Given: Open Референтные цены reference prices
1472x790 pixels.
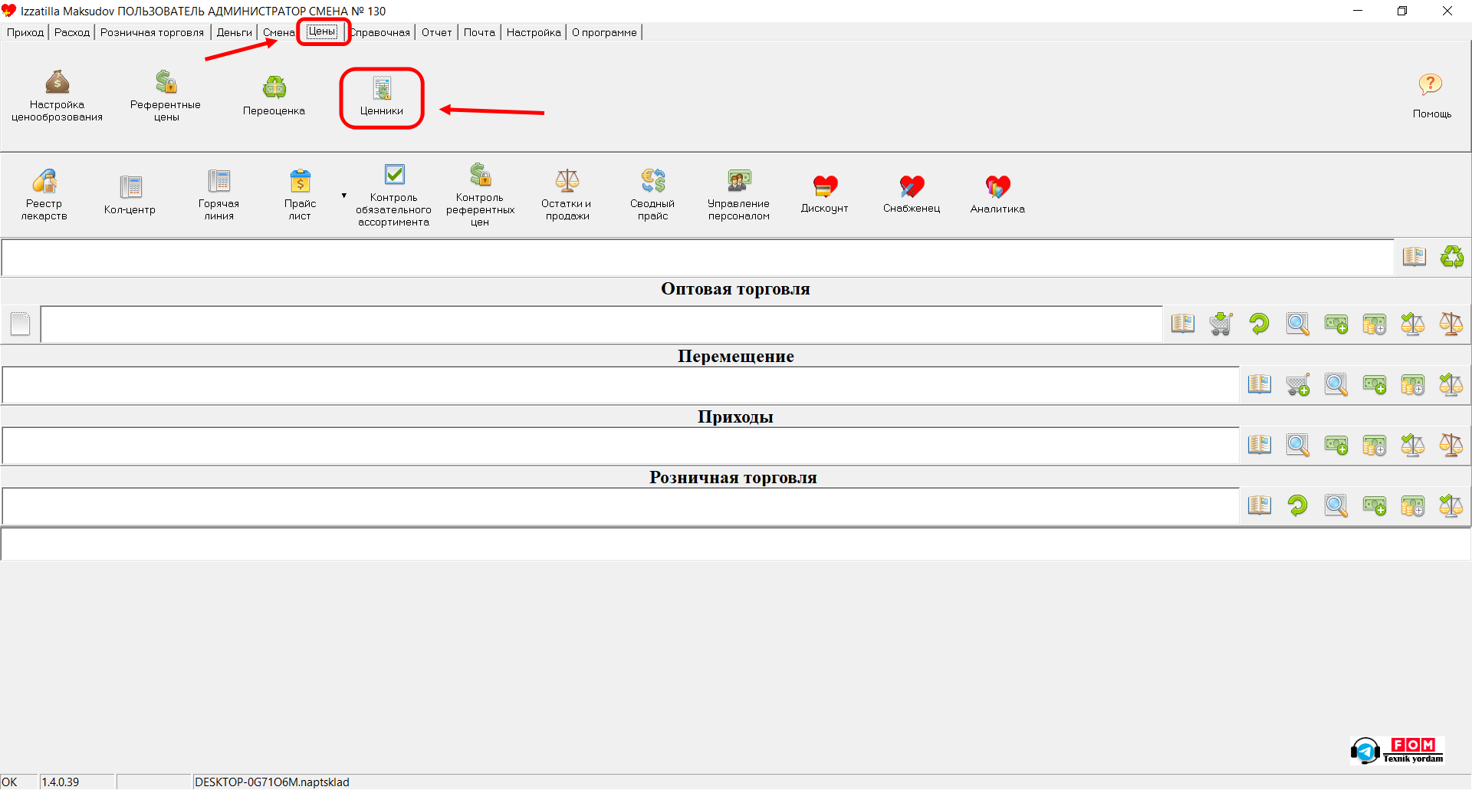Looking at the screenshot, I should click(x=166, y=96).
